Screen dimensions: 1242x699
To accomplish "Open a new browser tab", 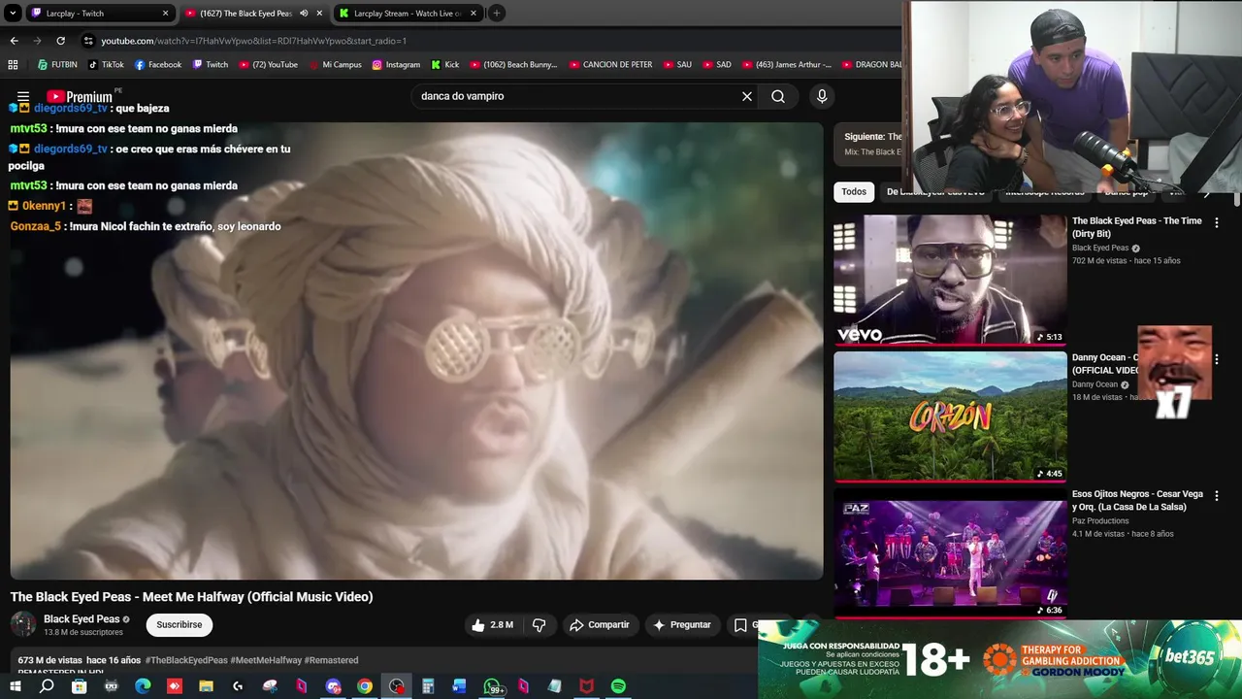I will pos(497,13).
